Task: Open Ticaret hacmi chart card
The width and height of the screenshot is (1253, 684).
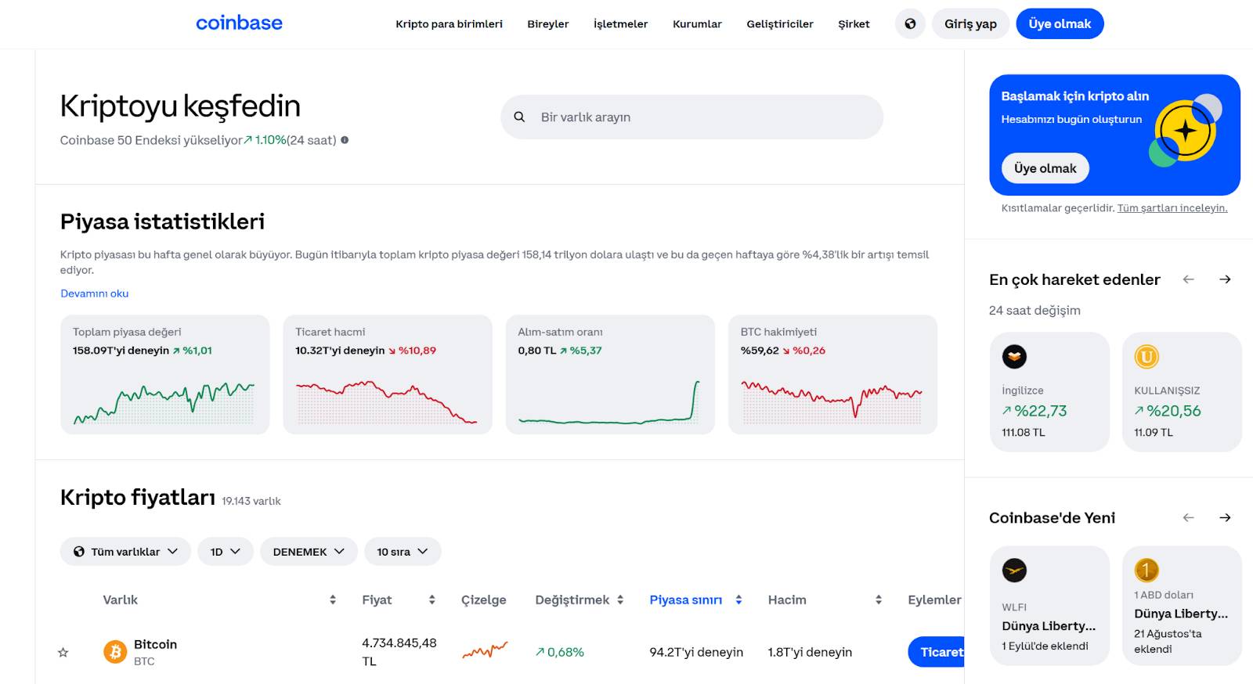Action: (388, 375)
